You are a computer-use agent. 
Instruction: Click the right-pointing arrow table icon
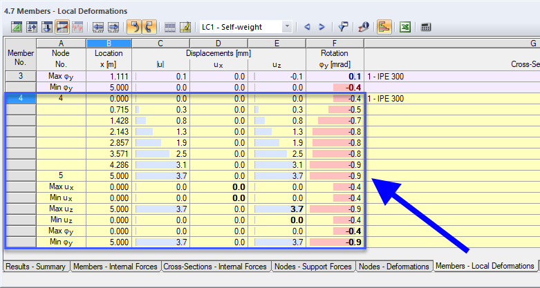coord(113,27)
